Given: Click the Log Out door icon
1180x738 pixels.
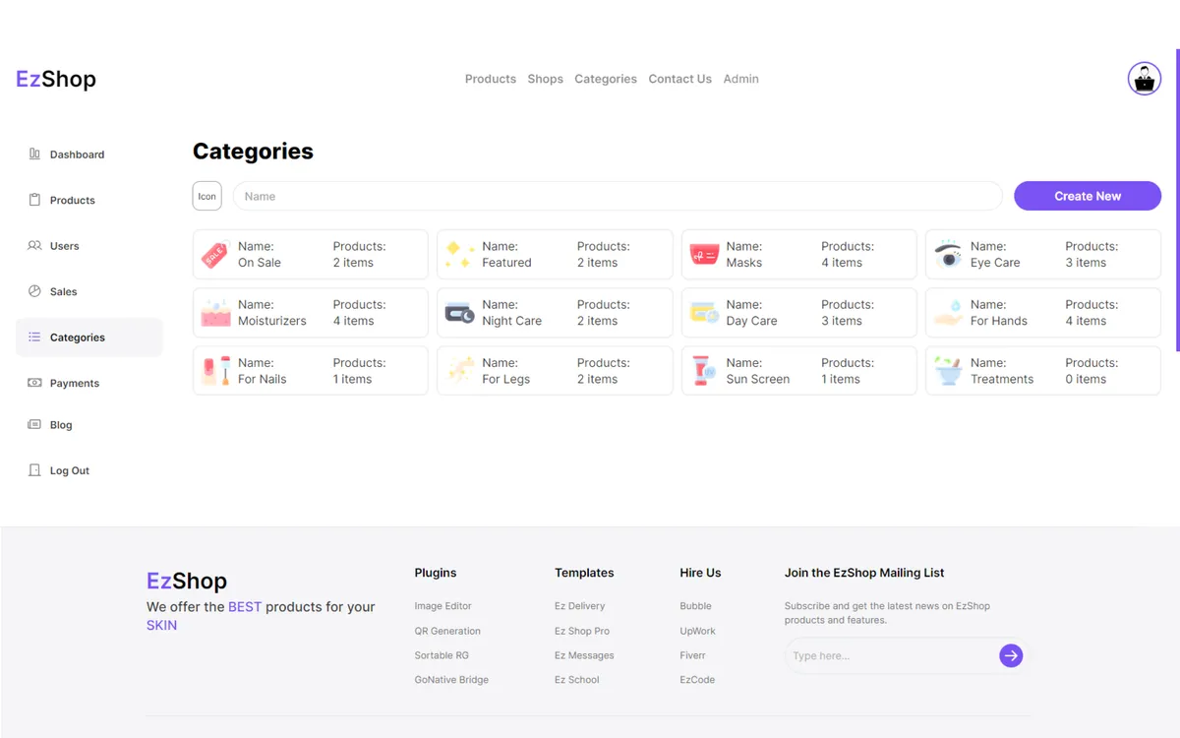Looking at the screenshot, I should pyautogui.click(x=34, y=470).
